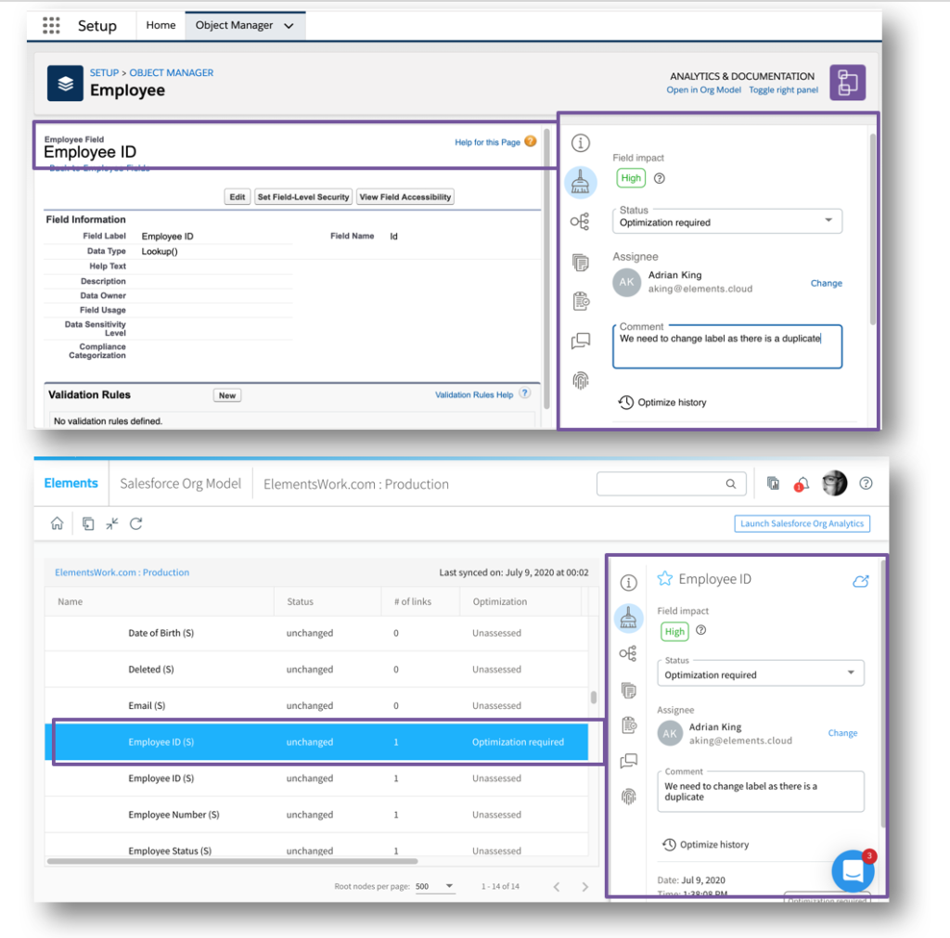Click the notifications bell icon

click(802, 483)
